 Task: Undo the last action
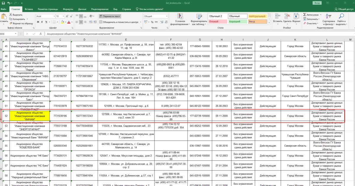coord(9,3)
